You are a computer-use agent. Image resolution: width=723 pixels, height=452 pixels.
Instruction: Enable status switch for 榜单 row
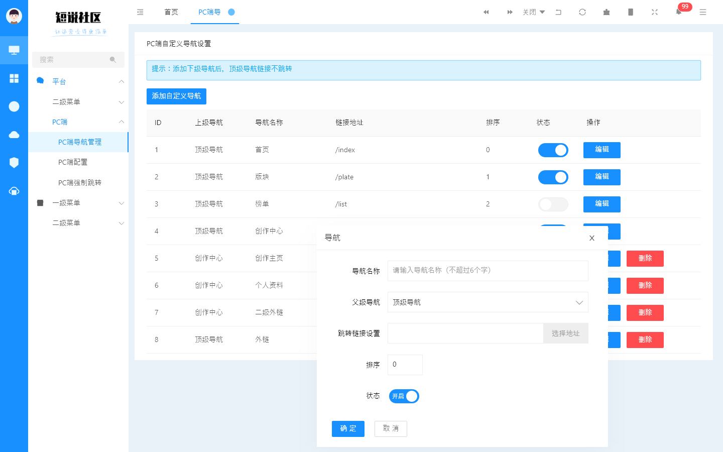pos(553,204)
